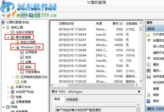This screenshot has width=164, height=112.
Task: Click the open saved log folder icon
Action: click(148, 35)
